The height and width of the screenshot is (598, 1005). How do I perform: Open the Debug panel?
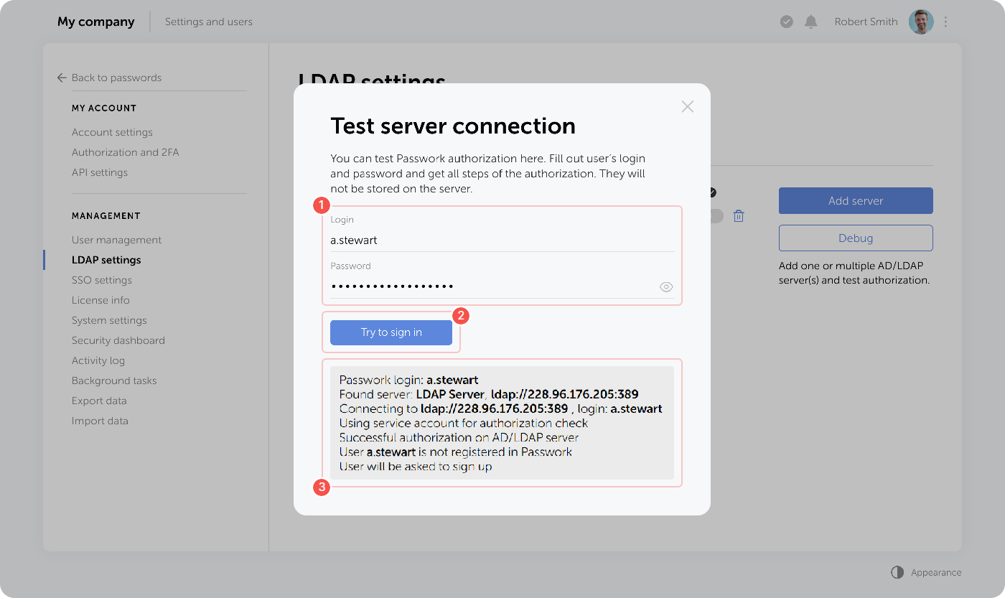click(x=856, y=238)
